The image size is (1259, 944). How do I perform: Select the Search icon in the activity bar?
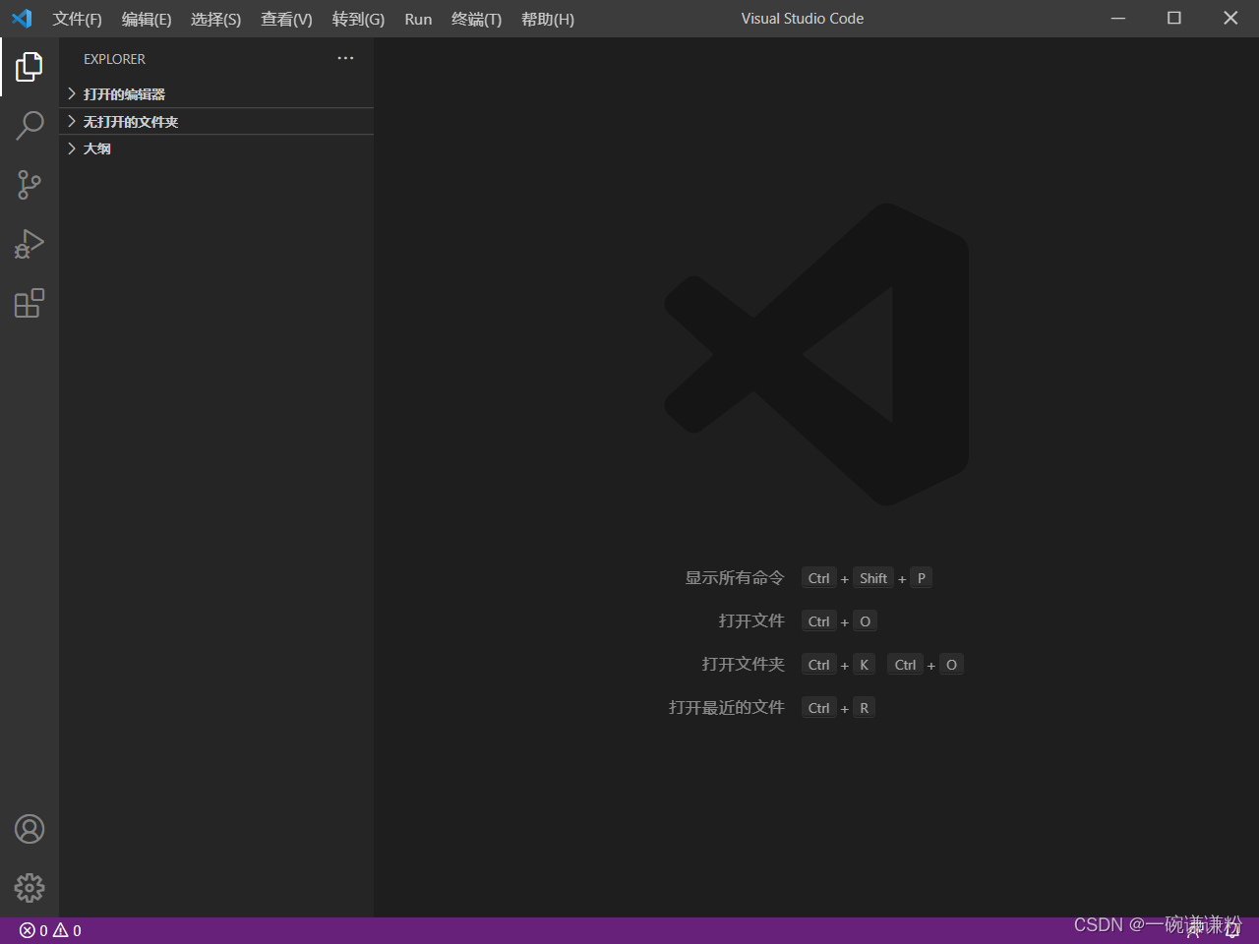pos(29,126)
